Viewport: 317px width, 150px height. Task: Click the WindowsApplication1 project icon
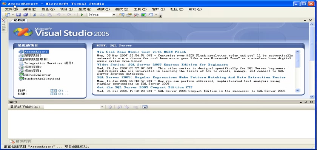(21, 79)
